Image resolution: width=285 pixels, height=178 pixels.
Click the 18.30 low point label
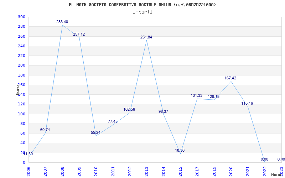(x=180, y=150)
